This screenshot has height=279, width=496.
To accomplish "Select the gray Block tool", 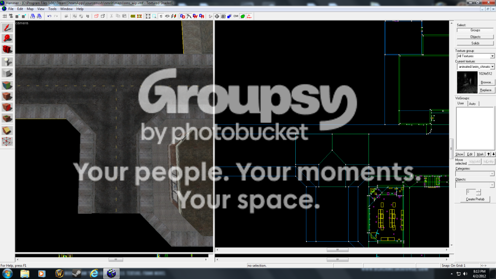I will [x=7, y=73].
